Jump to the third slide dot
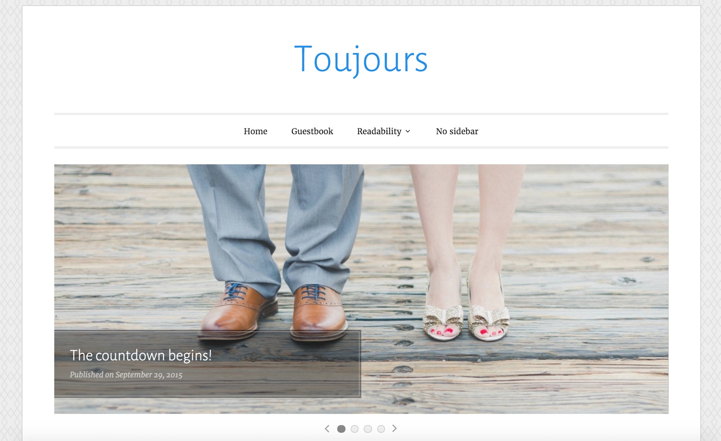721x441 pixels. point(368,429)
